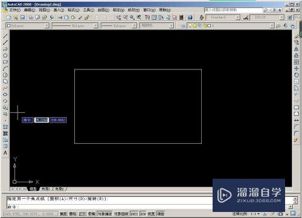302x218 pixels.
Task: Select the Circle drawing tool
Action: pos(5,75)
